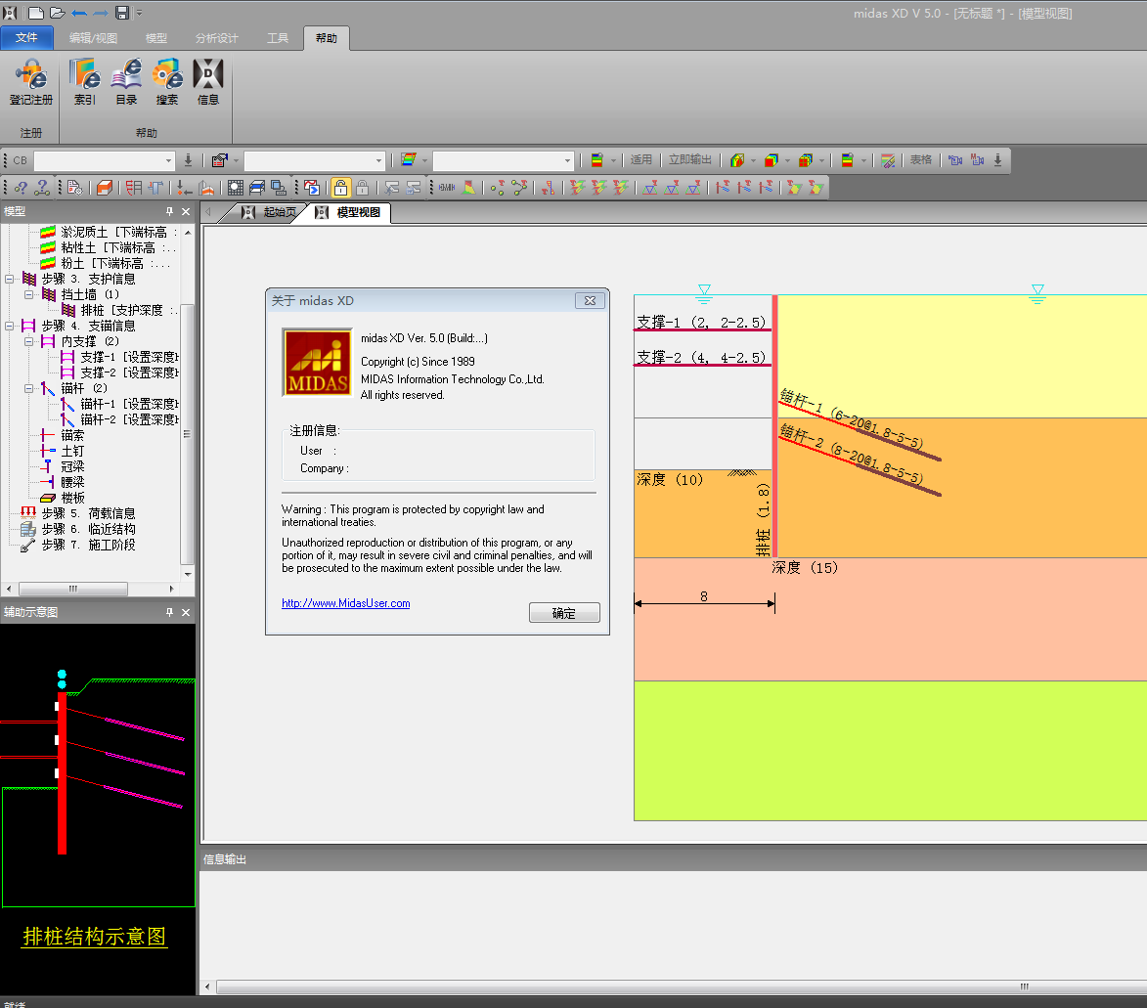Switch to the 工具 ribbon tab
Image resolution: width=1147 pixels, height=1008 pixels.
(278, 38)
